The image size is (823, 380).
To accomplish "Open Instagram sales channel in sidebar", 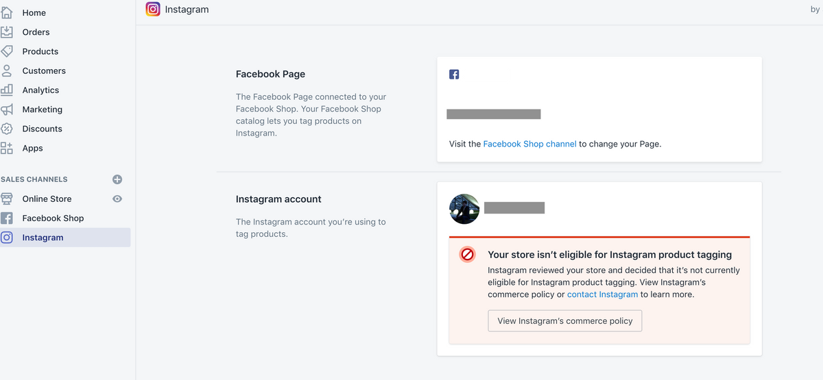I will click(x=43, y=238).
